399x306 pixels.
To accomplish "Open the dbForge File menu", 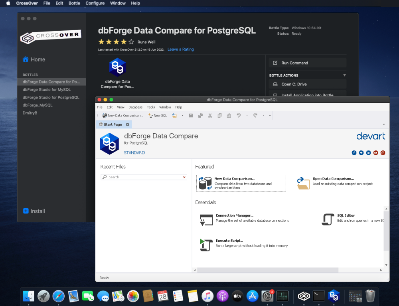I will click(100, 107).
